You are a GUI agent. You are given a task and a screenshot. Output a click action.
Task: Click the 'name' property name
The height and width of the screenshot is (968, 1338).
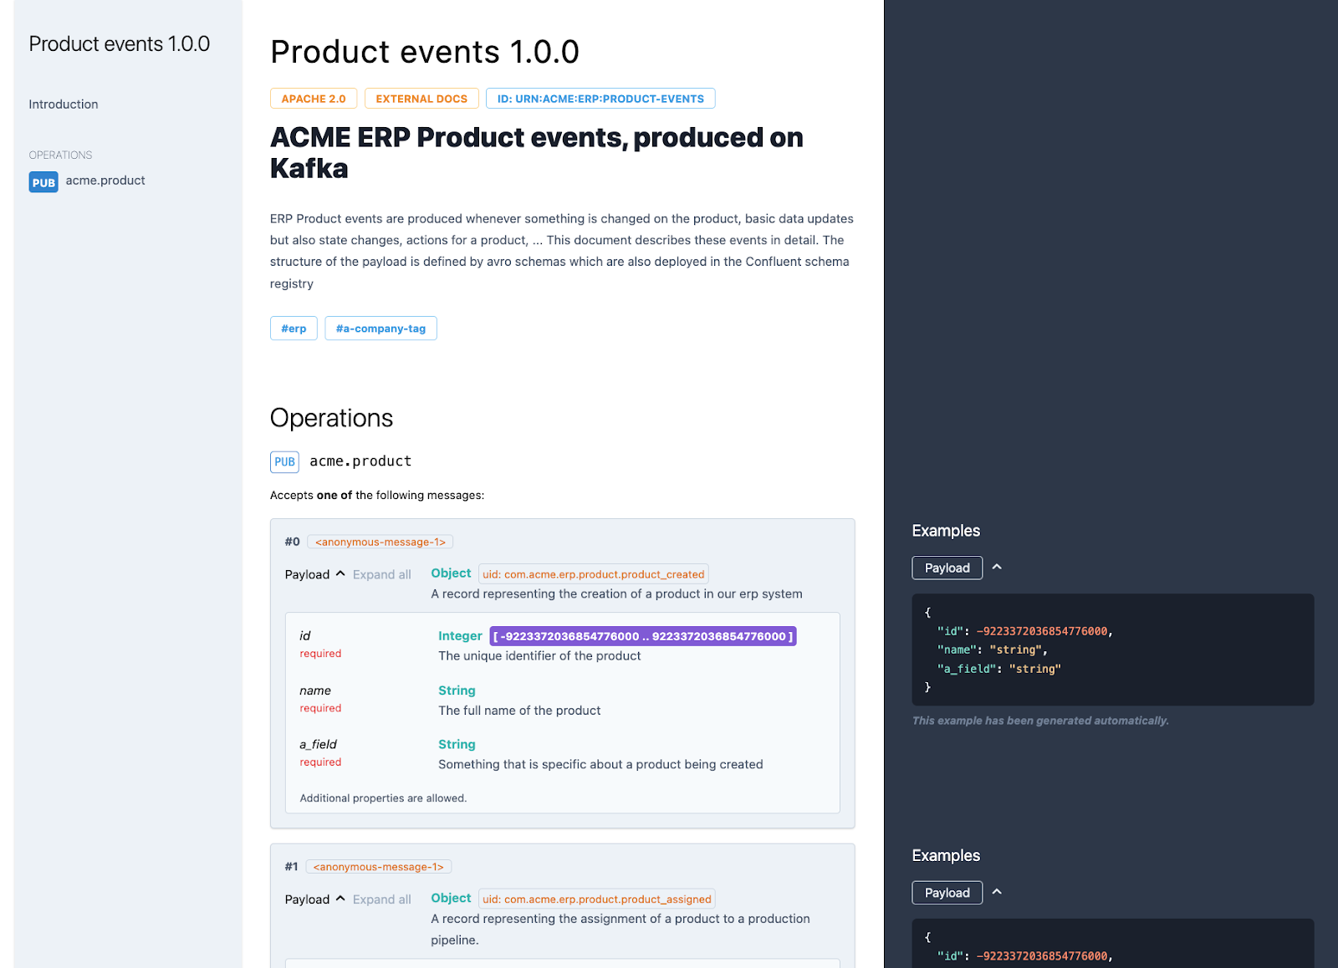coord(315,690)
